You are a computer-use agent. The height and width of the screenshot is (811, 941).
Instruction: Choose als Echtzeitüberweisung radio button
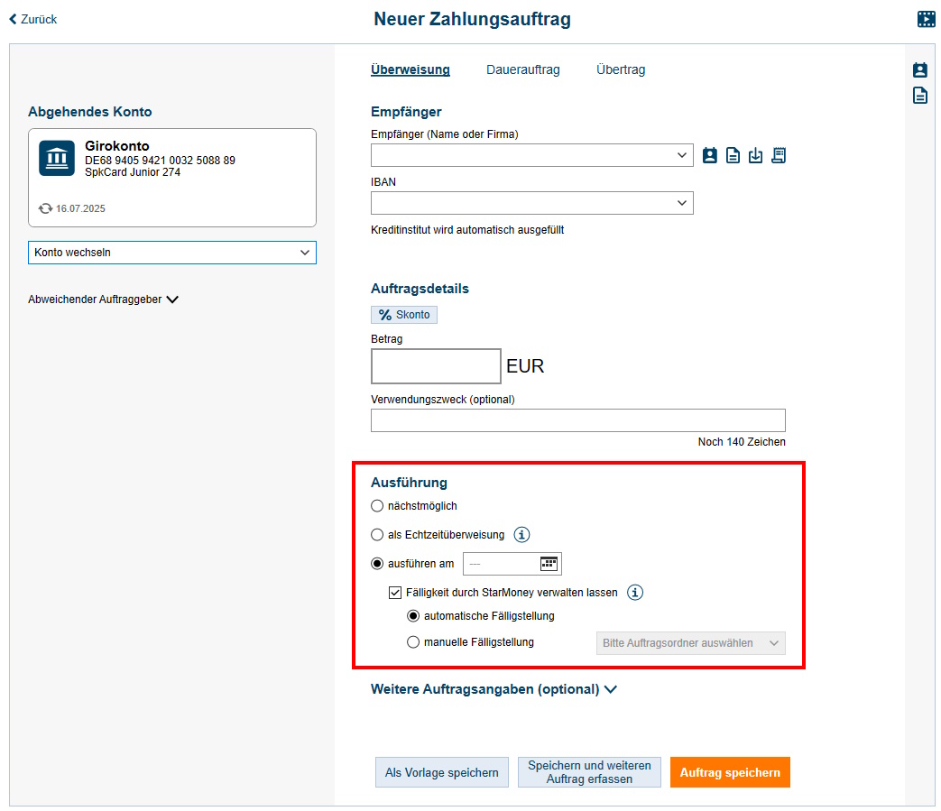(377, 535)
